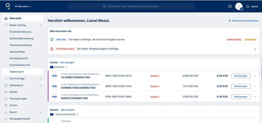Click card number 4166 09XX XXXX 5664
262x123 pixels.
[118, 97]
